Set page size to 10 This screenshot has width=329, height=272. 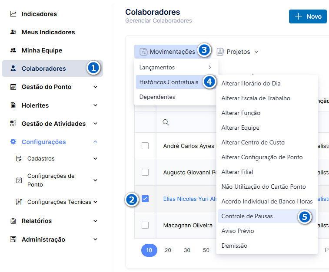[149, 250]
